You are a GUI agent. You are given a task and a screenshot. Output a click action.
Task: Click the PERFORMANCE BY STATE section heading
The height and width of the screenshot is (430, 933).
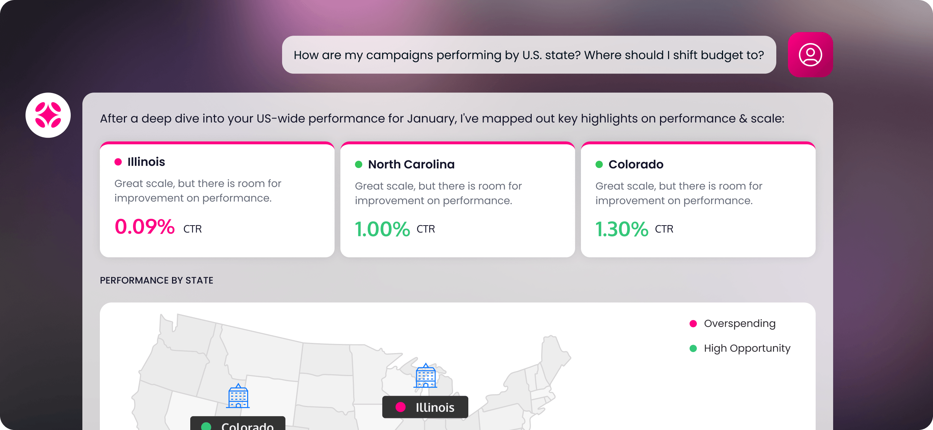click(157, 280)
